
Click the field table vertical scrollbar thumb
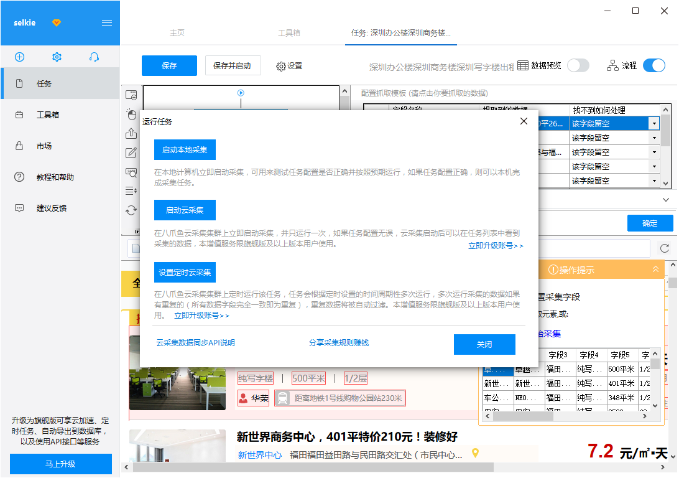point(665,130)
